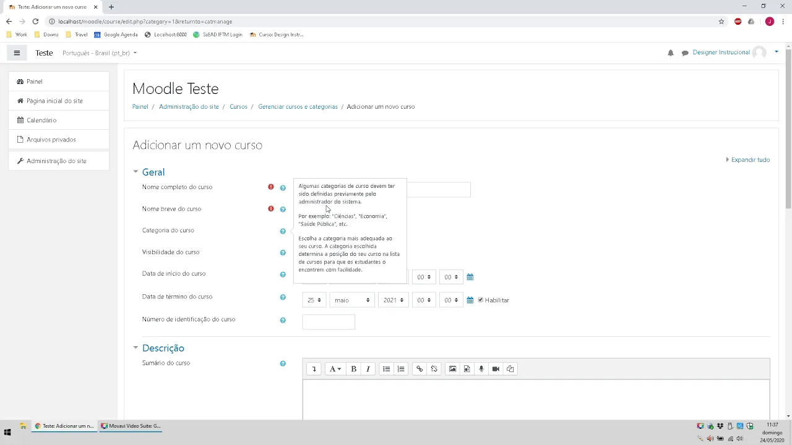This screenshot has height=445, width=792.
Task: Open Designer Instrucional user menu
Action: (735, 53)
